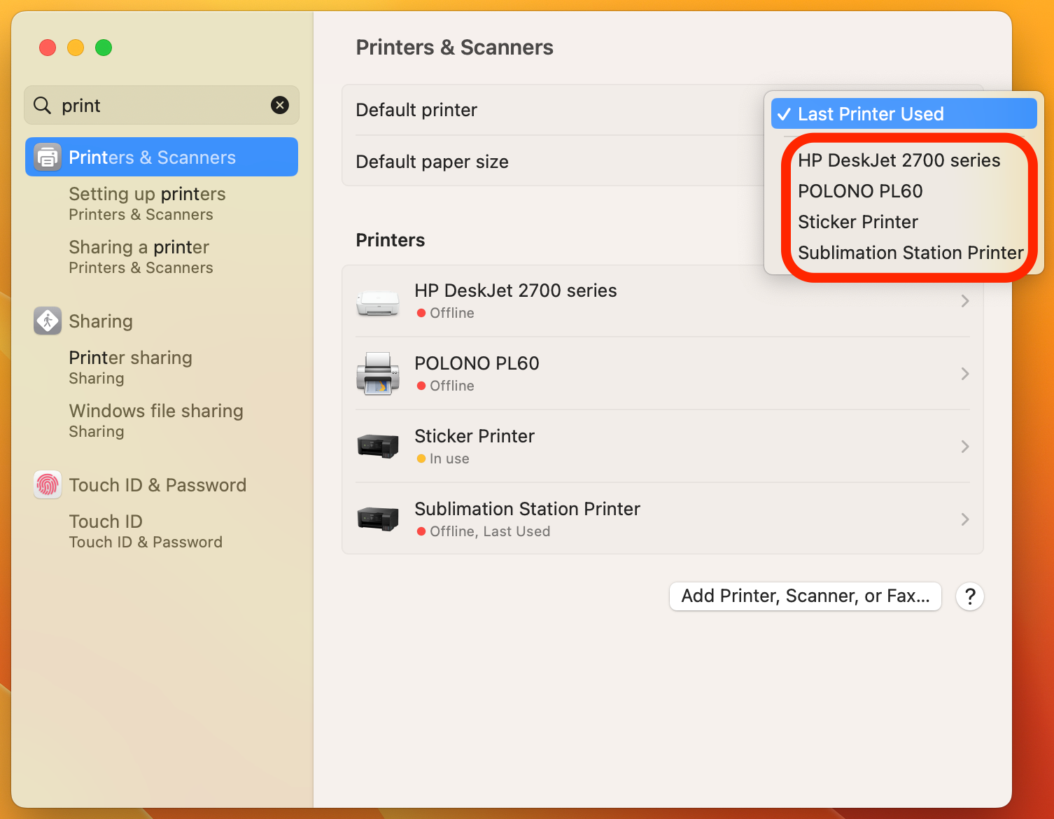Click the Sharing sidebar icon
Image resolution: width=1054 pixels, height=819 pixels.
[48, 321]
